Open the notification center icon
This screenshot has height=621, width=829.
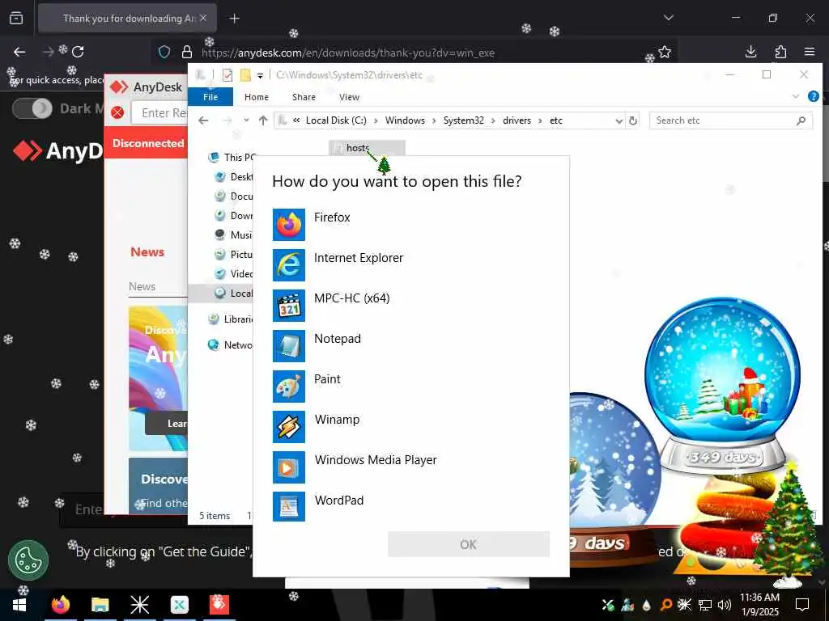tap(802, 605)
